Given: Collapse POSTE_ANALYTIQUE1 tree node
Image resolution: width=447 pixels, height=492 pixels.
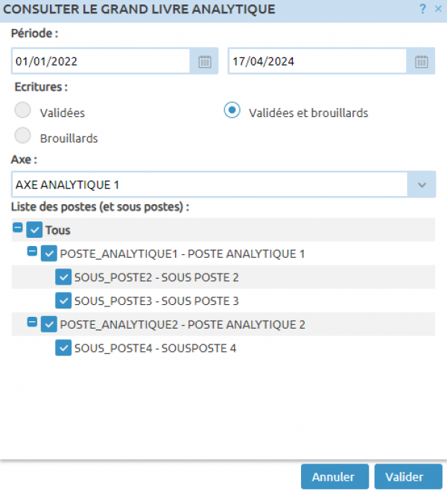Looking at the screenshot, I should point(32,252).
